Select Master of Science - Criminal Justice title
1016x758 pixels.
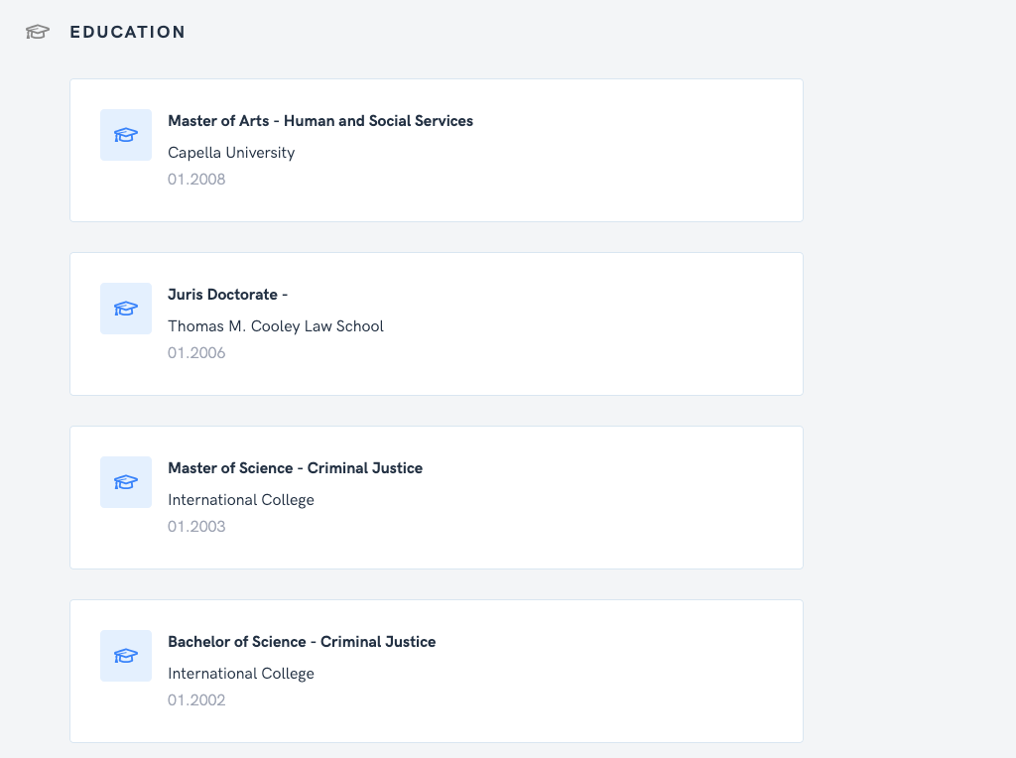click(295, 468)
